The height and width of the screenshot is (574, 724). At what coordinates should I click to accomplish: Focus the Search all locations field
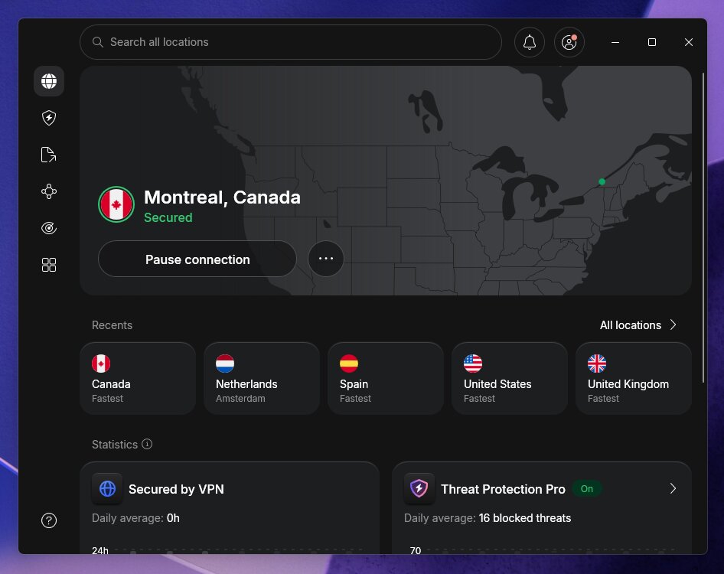pos(291,42)
